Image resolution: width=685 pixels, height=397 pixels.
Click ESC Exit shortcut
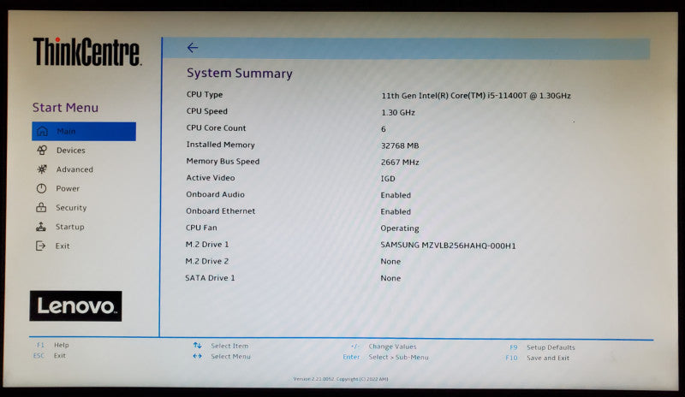pos(50,356)
